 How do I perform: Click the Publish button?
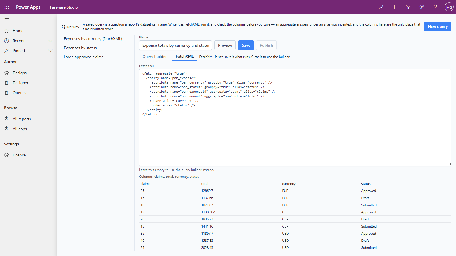click(x=266, y=45)
